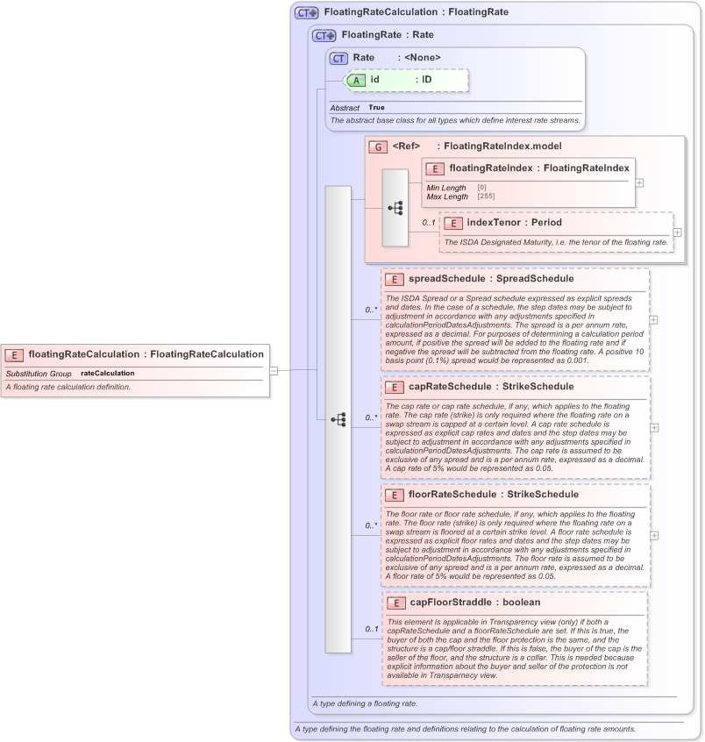Click the floorRateSchedule : StrikeSchedule label
This screenshot has height=742, width=705.
point(494,494)
